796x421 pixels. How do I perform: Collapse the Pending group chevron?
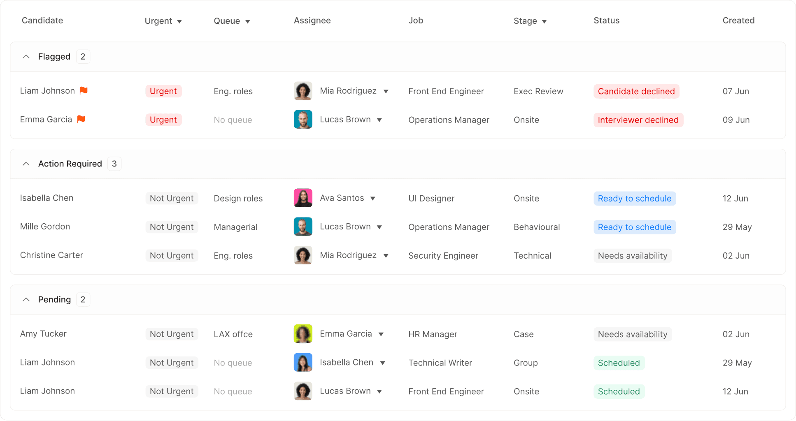(x=26, y=300)
